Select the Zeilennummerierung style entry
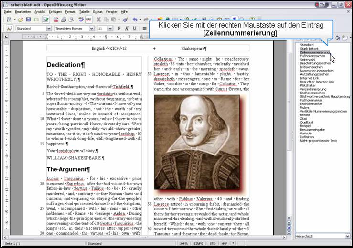The image size is (353, 248). pos(314,52)
